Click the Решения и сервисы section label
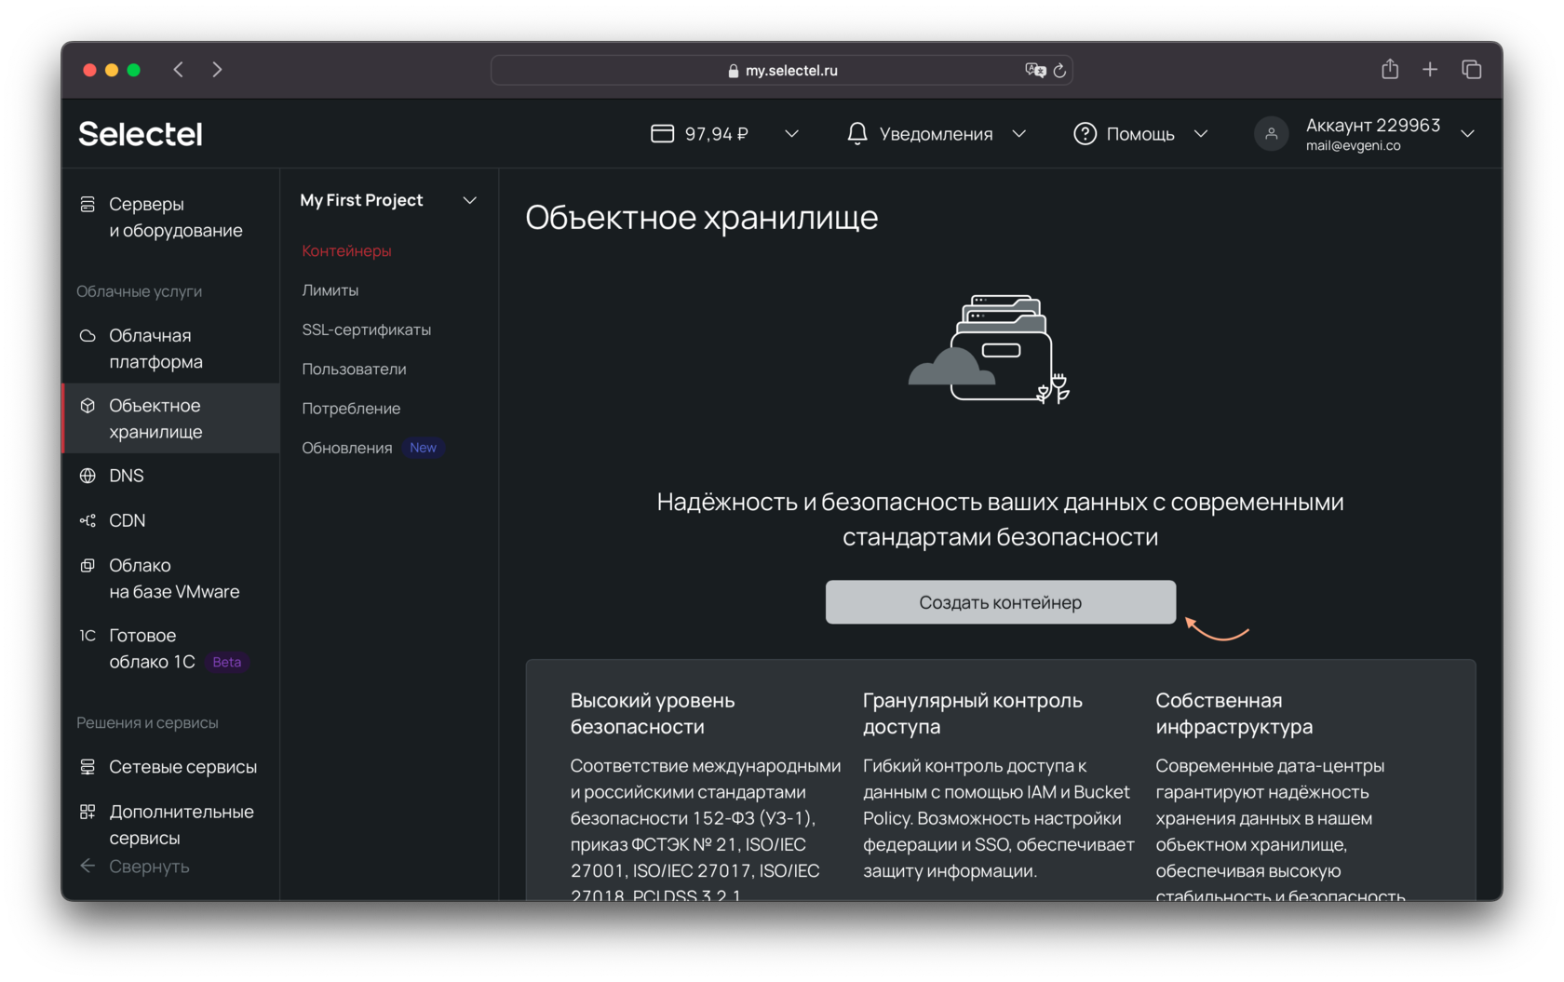Screen dimensions: 1564x982 click(147, 722)
